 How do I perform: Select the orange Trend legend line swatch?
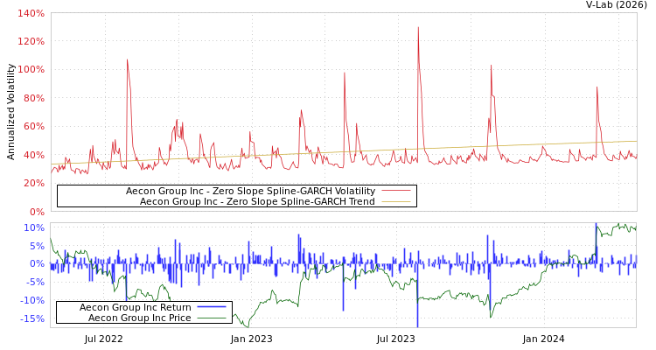pos(396,202)
